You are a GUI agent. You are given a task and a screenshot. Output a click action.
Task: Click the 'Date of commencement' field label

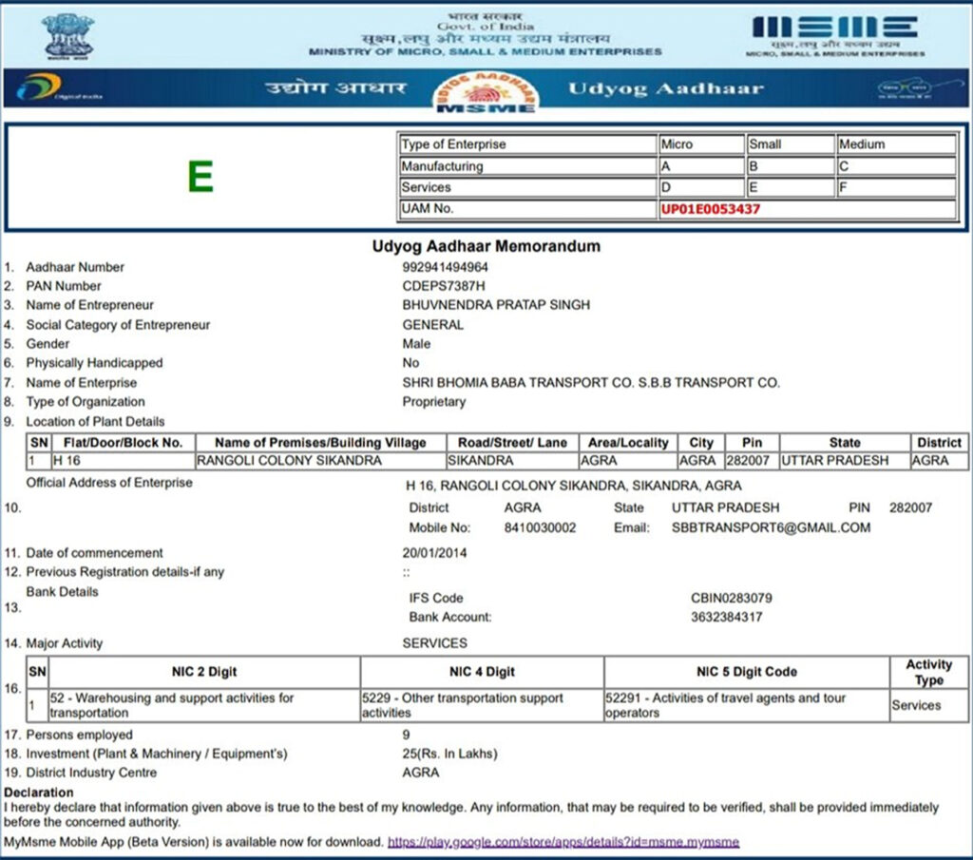point(94,553)
